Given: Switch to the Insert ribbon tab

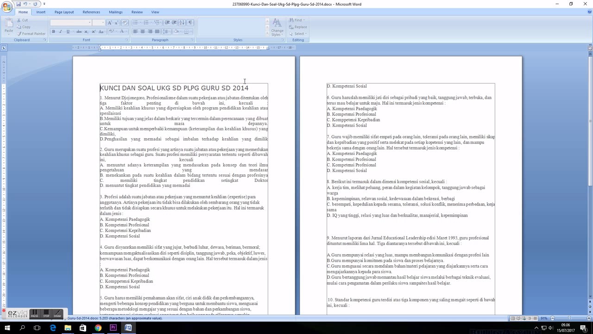Looking at the screenshot, I should click(41, 12).
